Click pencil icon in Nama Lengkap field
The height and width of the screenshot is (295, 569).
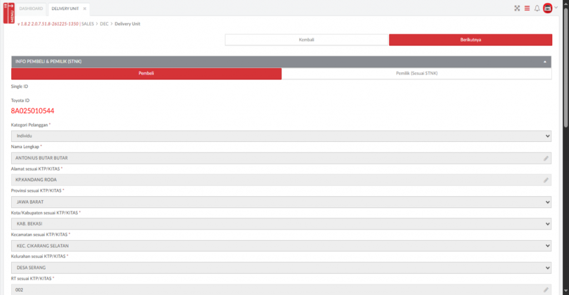[546, 158]
